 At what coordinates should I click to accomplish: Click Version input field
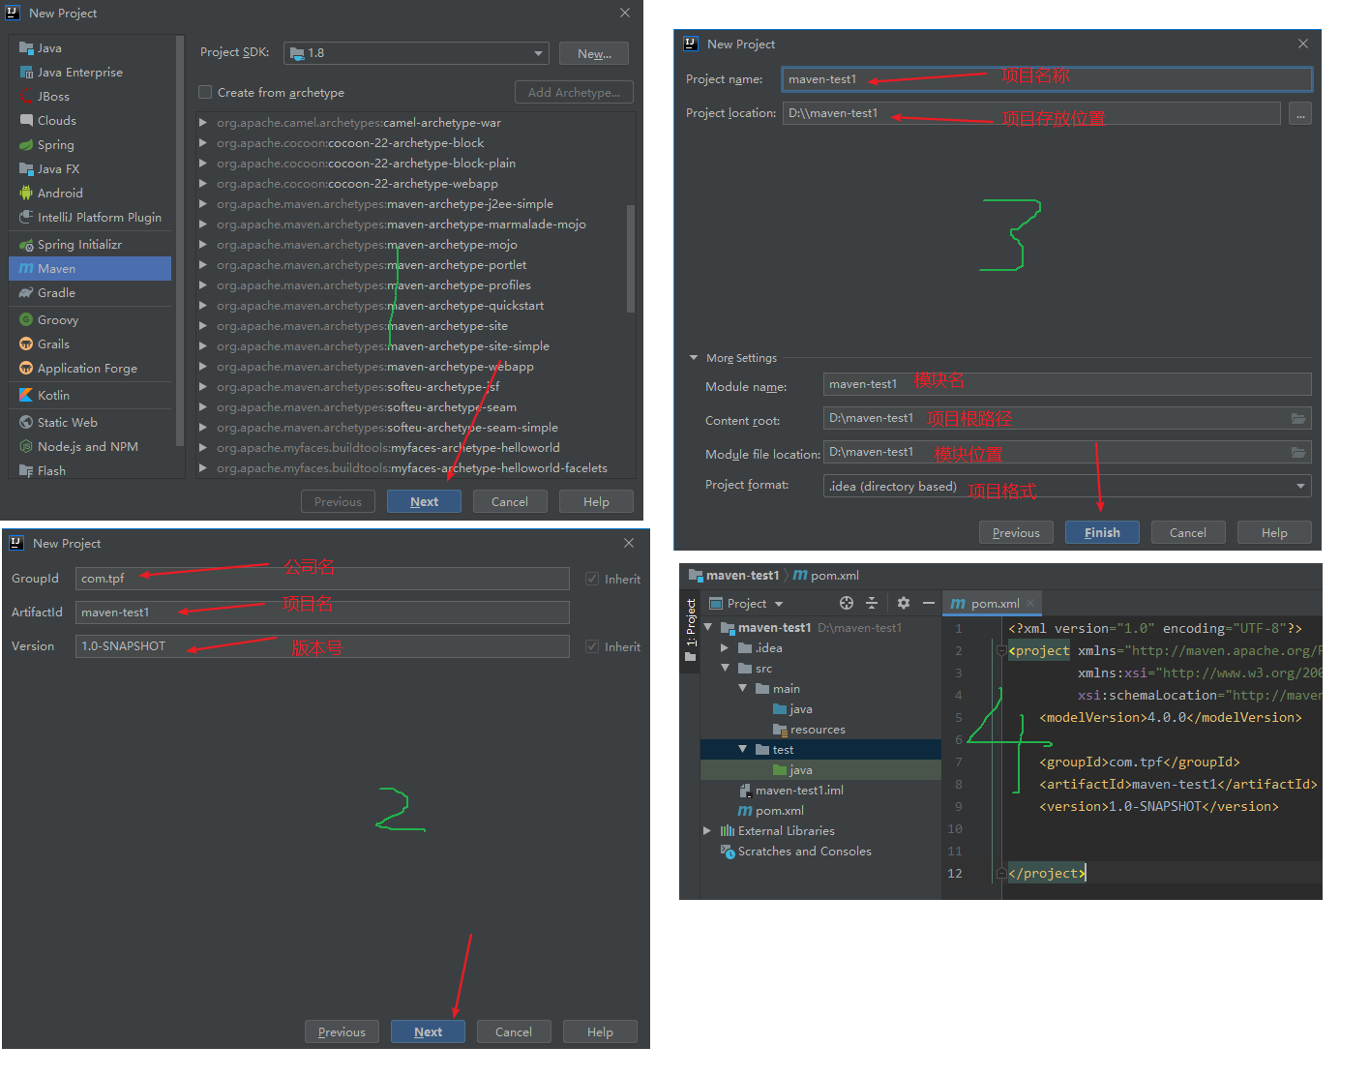[x=322, y=646]
